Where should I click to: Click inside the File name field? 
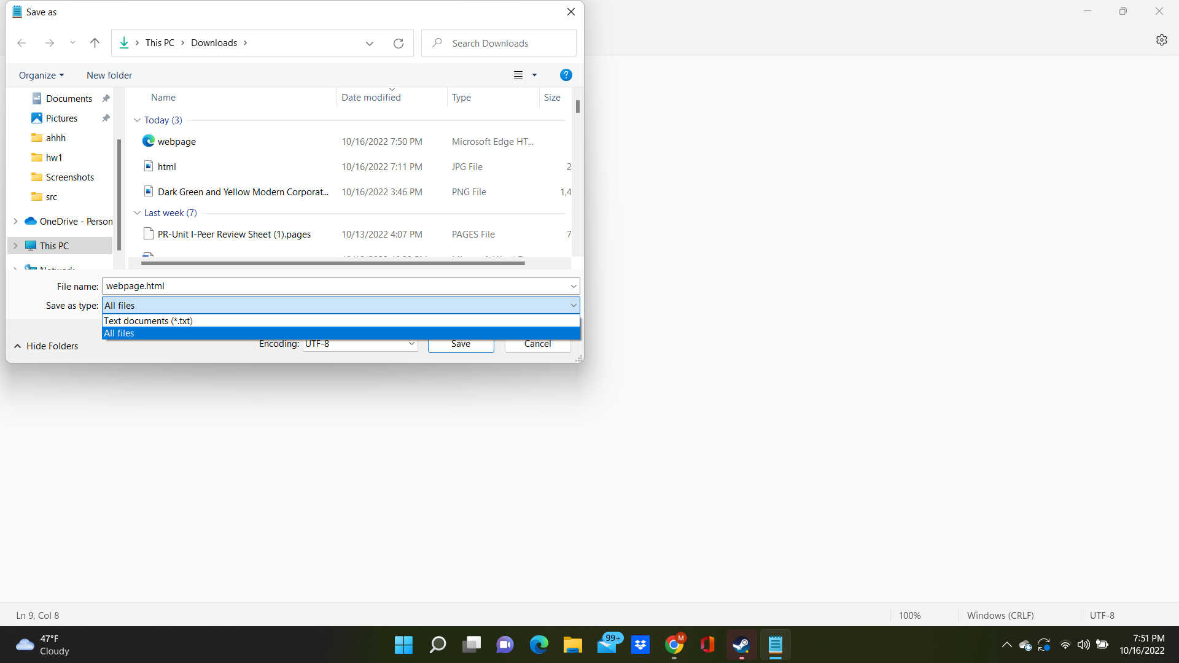(x=338, y=286)
